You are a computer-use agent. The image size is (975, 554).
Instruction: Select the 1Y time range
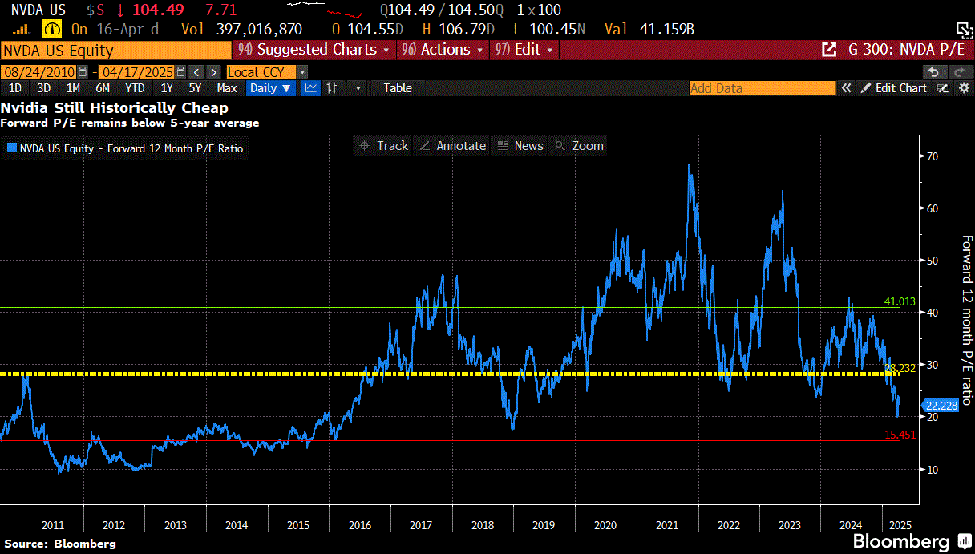166,88
